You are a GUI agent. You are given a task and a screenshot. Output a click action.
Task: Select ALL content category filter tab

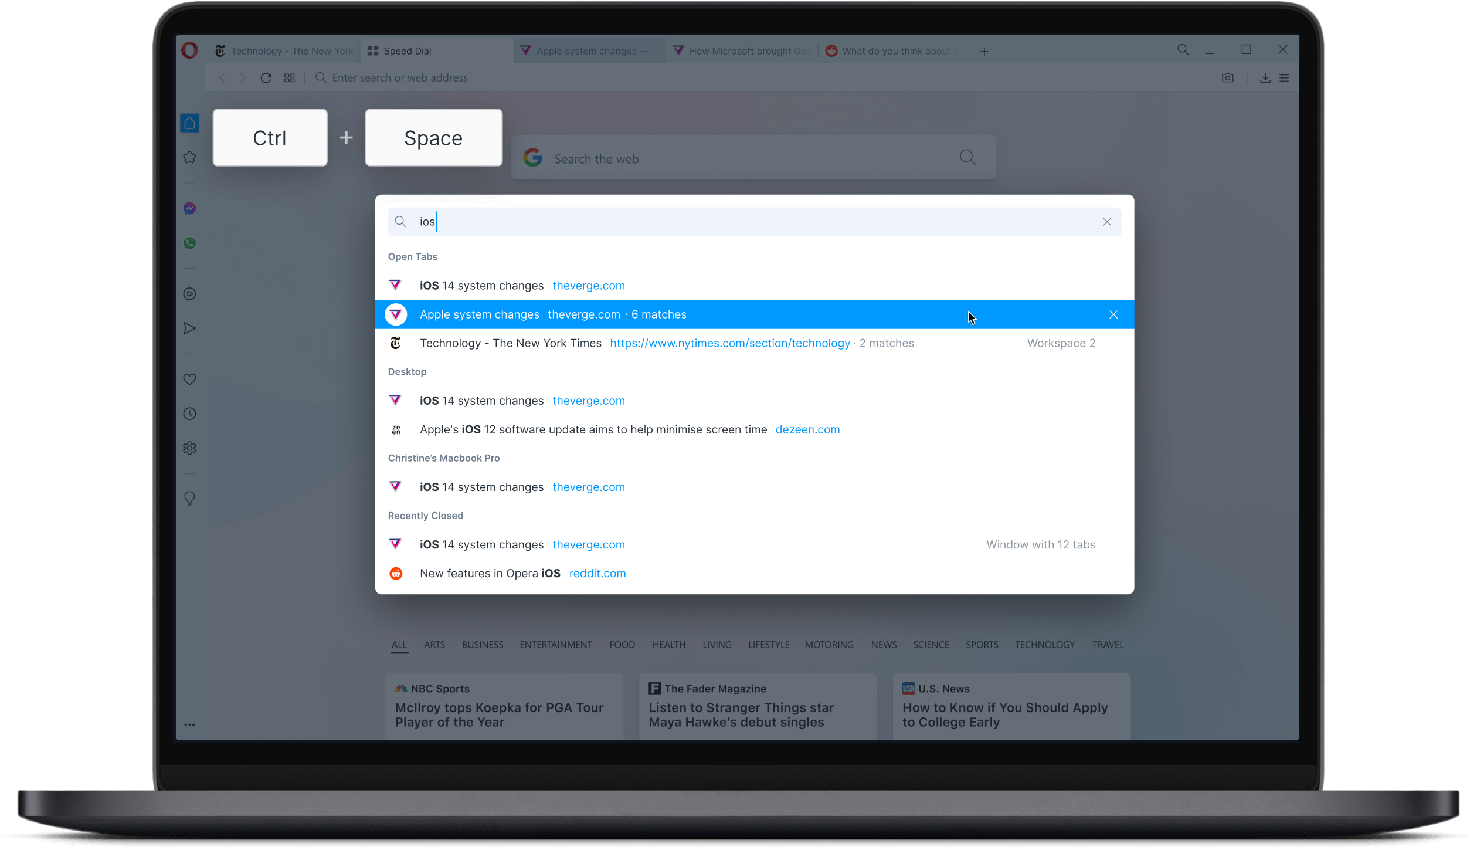[399, 644]
